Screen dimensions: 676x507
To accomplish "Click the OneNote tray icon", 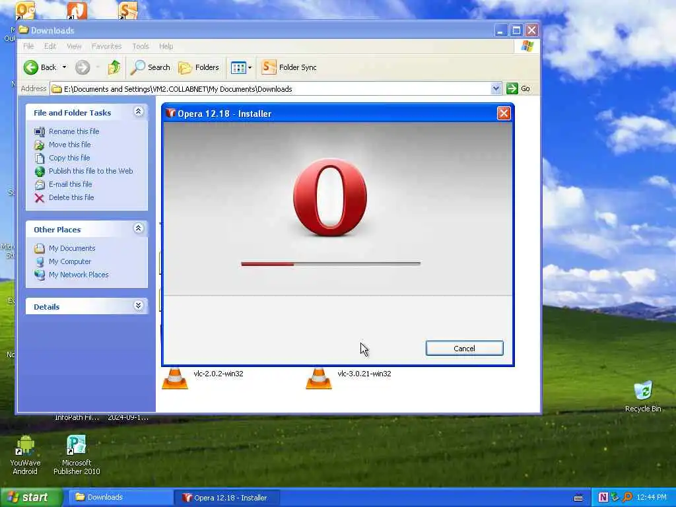I will tap(603, 498).
